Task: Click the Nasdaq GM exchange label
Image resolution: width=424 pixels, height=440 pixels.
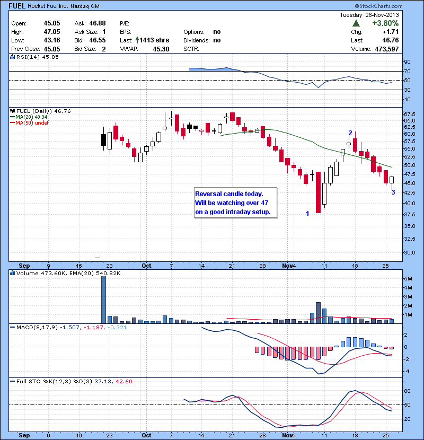Action: pyautogui.click(x=85, y=6)
